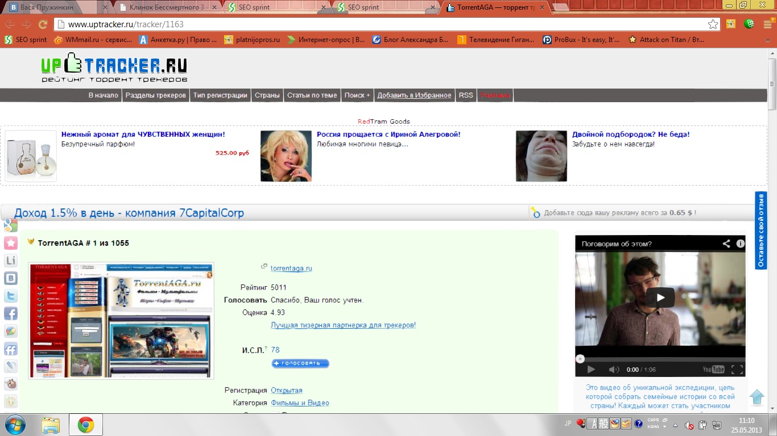
Task: Click UpTracker.ru site logo
Action: click(114, 68)
